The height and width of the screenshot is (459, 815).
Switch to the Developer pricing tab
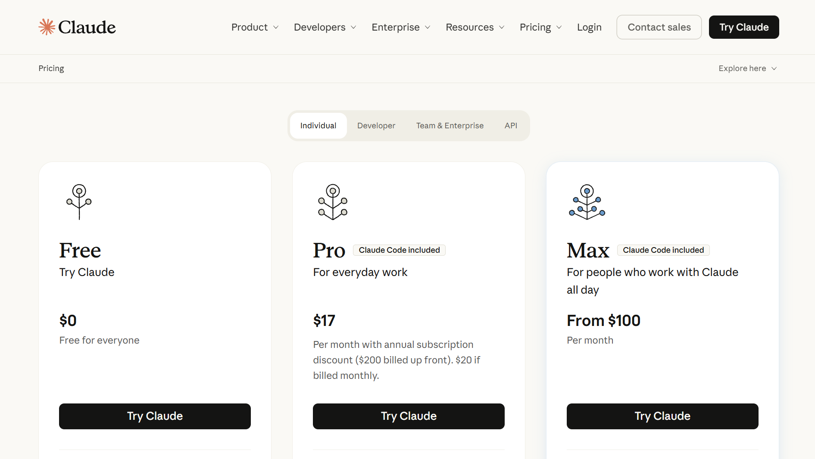click(x=376, y=126)
